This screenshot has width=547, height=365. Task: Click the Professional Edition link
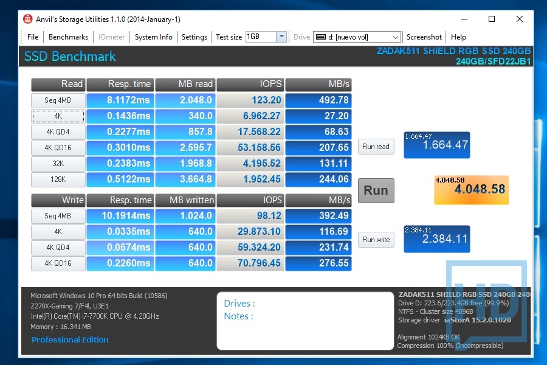pyautogui.click(x=70, y=339)
